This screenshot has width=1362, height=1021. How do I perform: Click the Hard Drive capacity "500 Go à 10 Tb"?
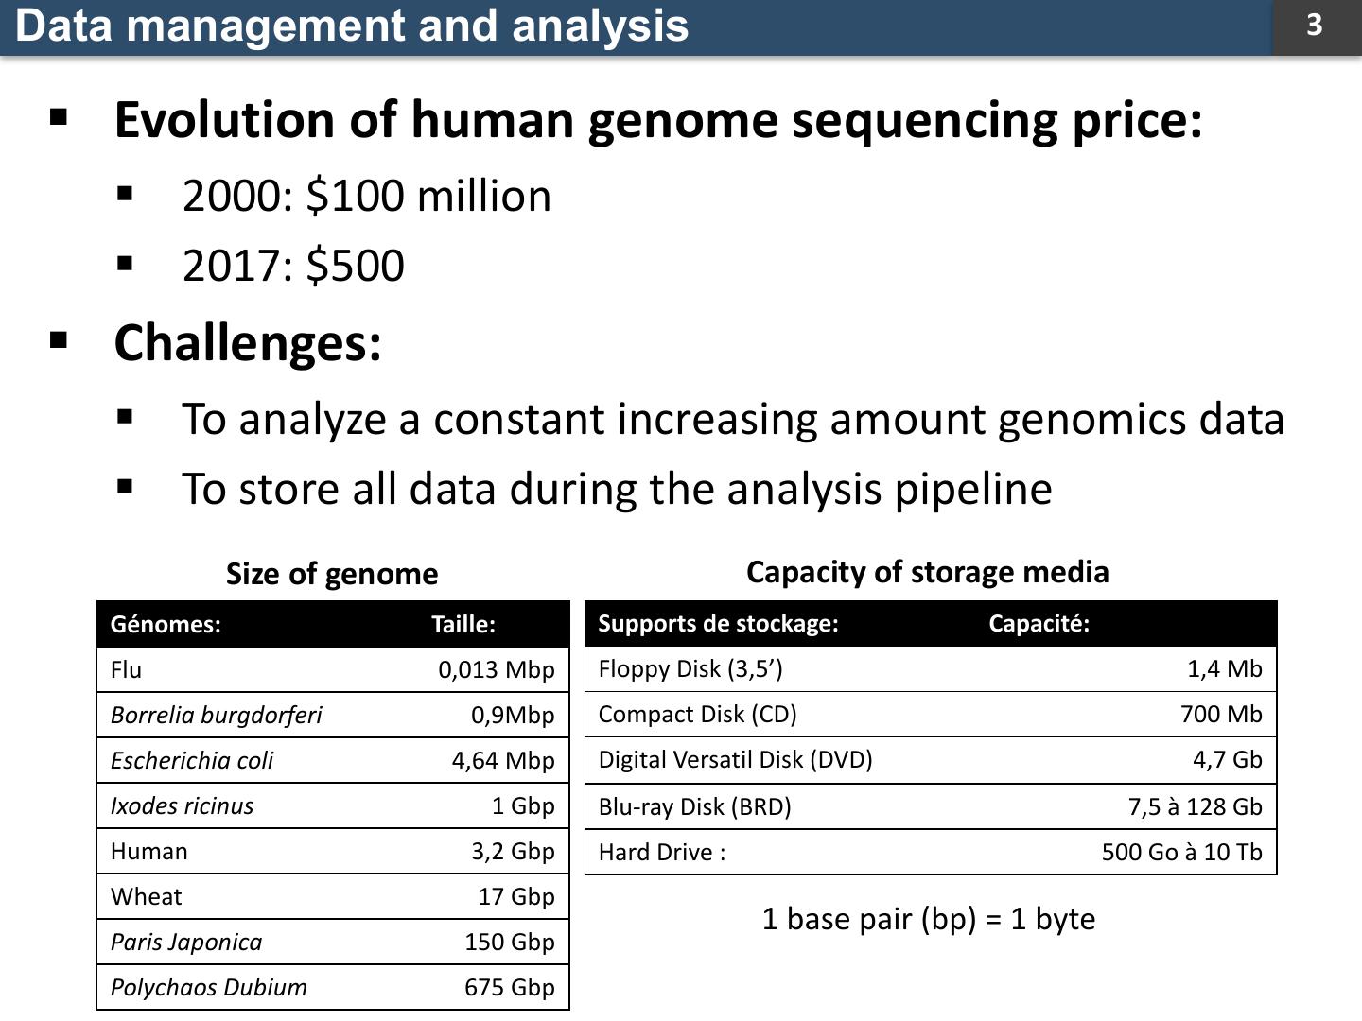pos(1181,852)
